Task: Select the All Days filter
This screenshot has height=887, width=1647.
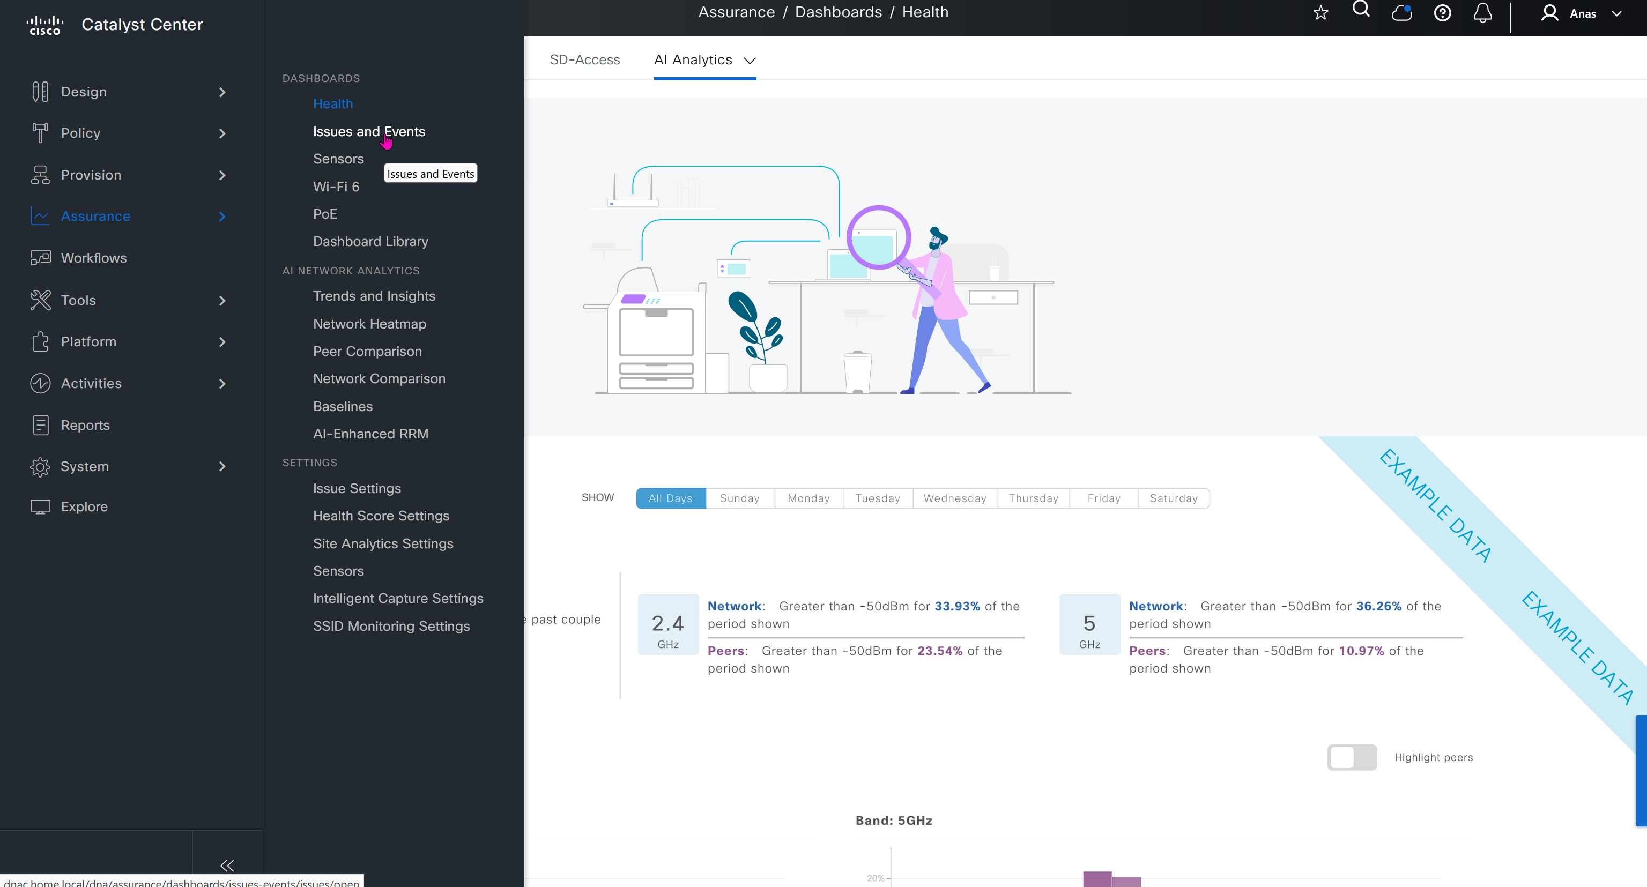Action: click(x=670, y=498)
